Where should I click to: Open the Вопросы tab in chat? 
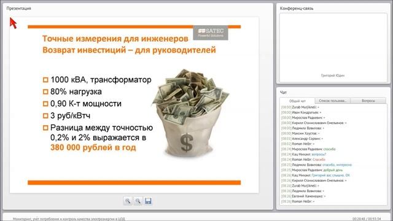[x=368, y=101]
